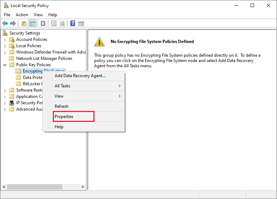
Task: Choose Refresh from the context menu
Action: 61,106
